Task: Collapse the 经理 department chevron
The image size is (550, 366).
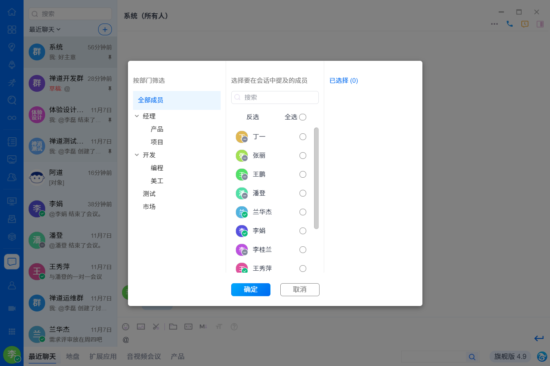Action: pyautogui.click(x=137, y=116)
